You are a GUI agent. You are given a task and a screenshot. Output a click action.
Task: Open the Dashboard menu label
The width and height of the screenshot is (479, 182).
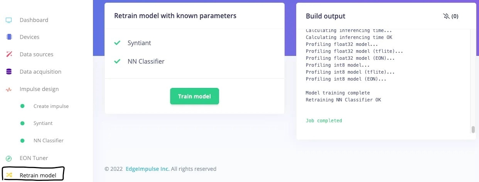tap(34, 20)
